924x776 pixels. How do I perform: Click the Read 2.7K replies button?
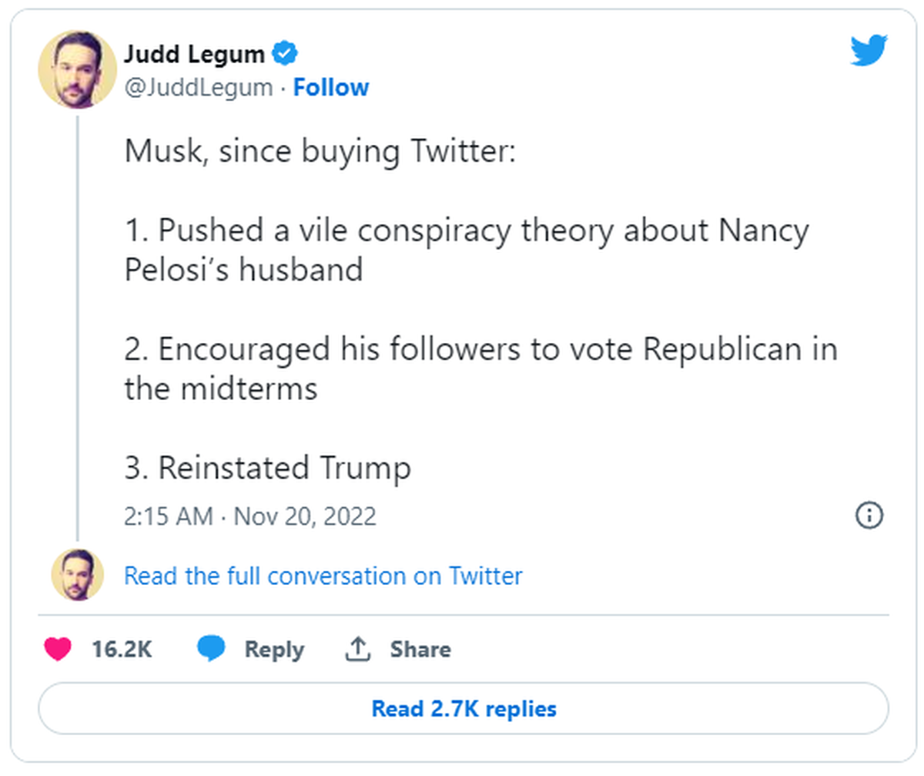point(464,708)
